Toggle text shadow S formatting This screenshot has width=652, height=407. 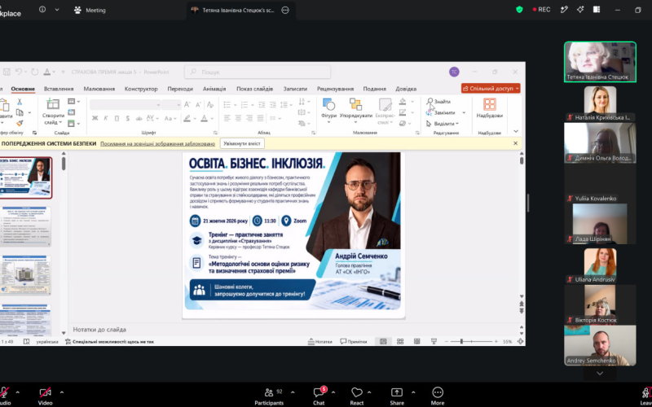point(128,118)
